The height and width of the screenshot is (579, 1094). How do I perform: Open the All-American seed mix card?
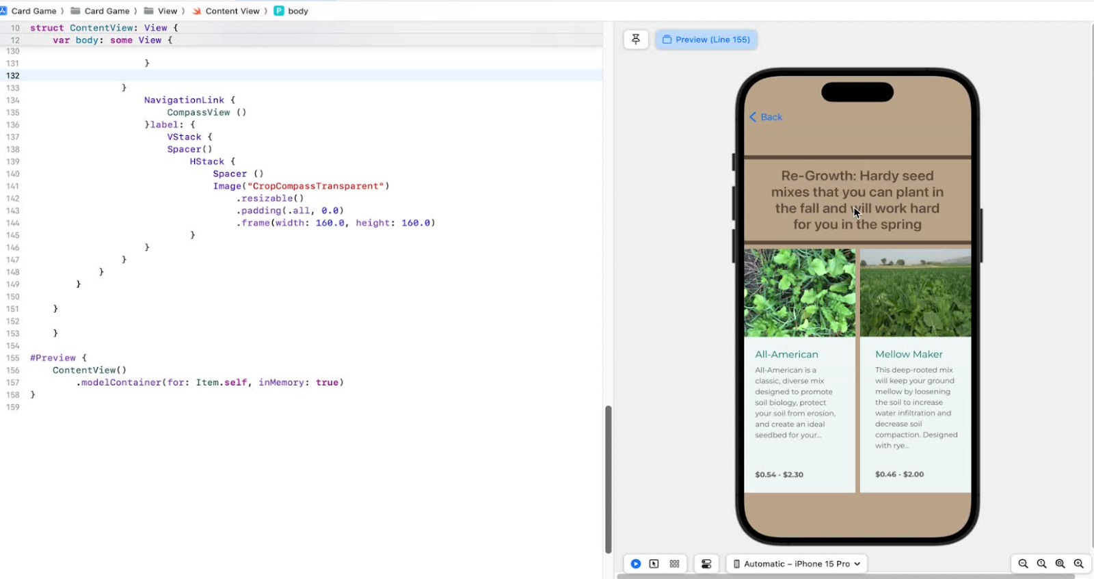[799, 370]
